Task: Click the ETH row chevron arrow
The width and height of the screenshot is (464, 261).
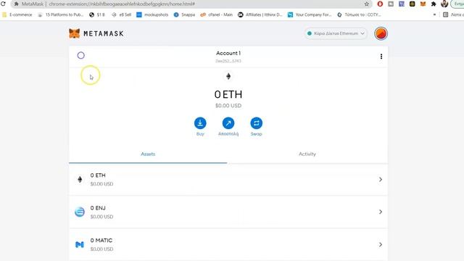Action: (x=380, y=179)
